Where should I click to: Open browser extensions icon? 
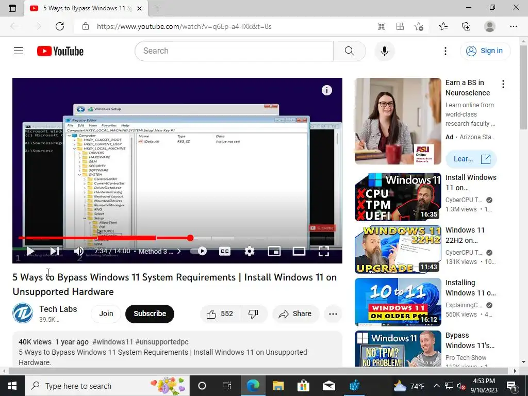[400, 26]
